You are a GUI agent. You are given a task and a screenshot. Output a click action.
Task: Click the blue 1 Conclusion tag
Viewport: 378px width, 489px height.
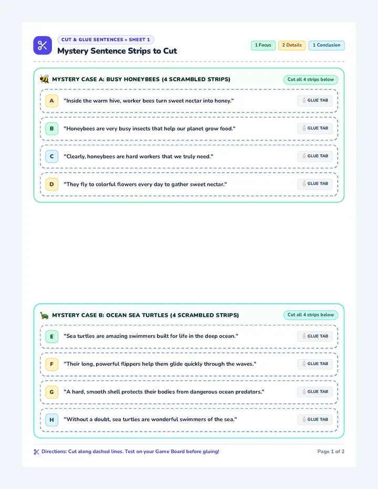pyautogui.click(x=327, y=45)
